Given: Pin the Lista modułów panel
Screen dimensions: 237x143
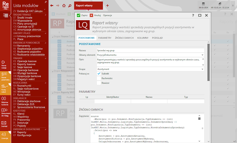Looking at the screenshot, I should (46, 2).
